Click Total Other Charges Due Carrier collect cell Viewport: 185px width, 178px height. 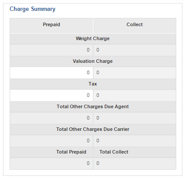[135, 140]
